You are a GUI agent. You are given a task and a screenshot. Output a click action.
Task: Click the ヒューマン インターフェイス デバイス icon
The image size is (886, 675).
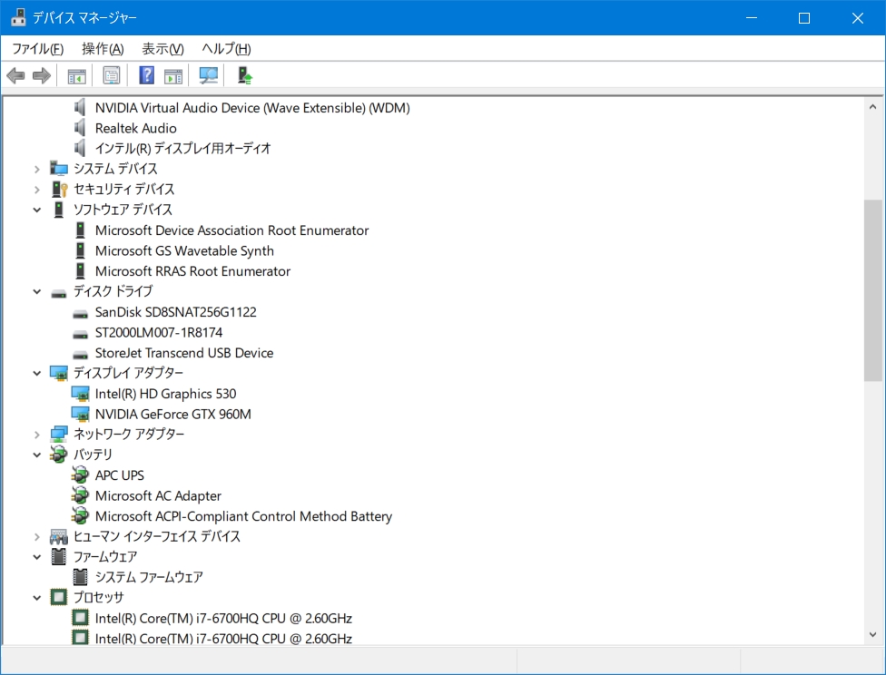pos(59,536)
